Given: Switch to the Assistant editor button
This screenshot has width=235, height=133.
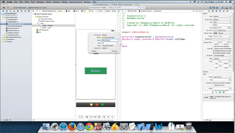Looking at the screenshot, I should point(214,7).
